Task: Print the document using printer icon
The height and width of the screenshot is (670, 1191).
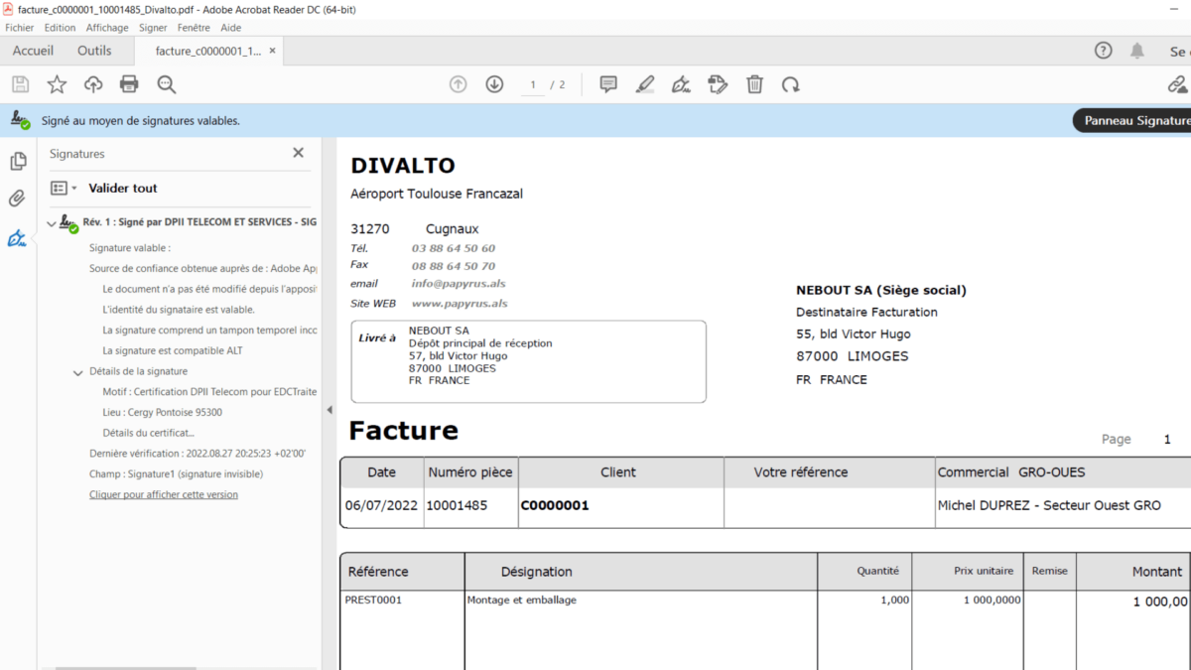Action: pyautogui.click(x=129, y=84)
